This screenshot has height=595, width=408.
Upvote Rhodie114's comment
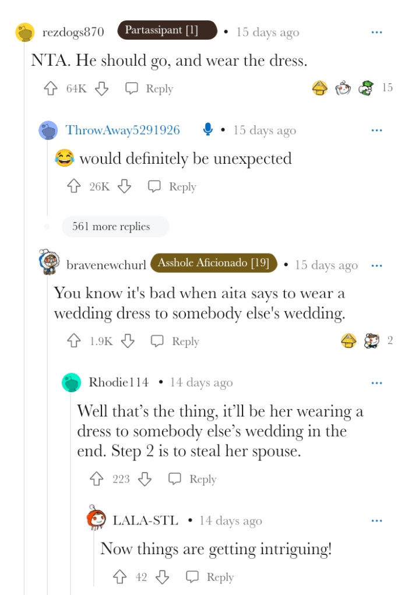coord(97,479)
